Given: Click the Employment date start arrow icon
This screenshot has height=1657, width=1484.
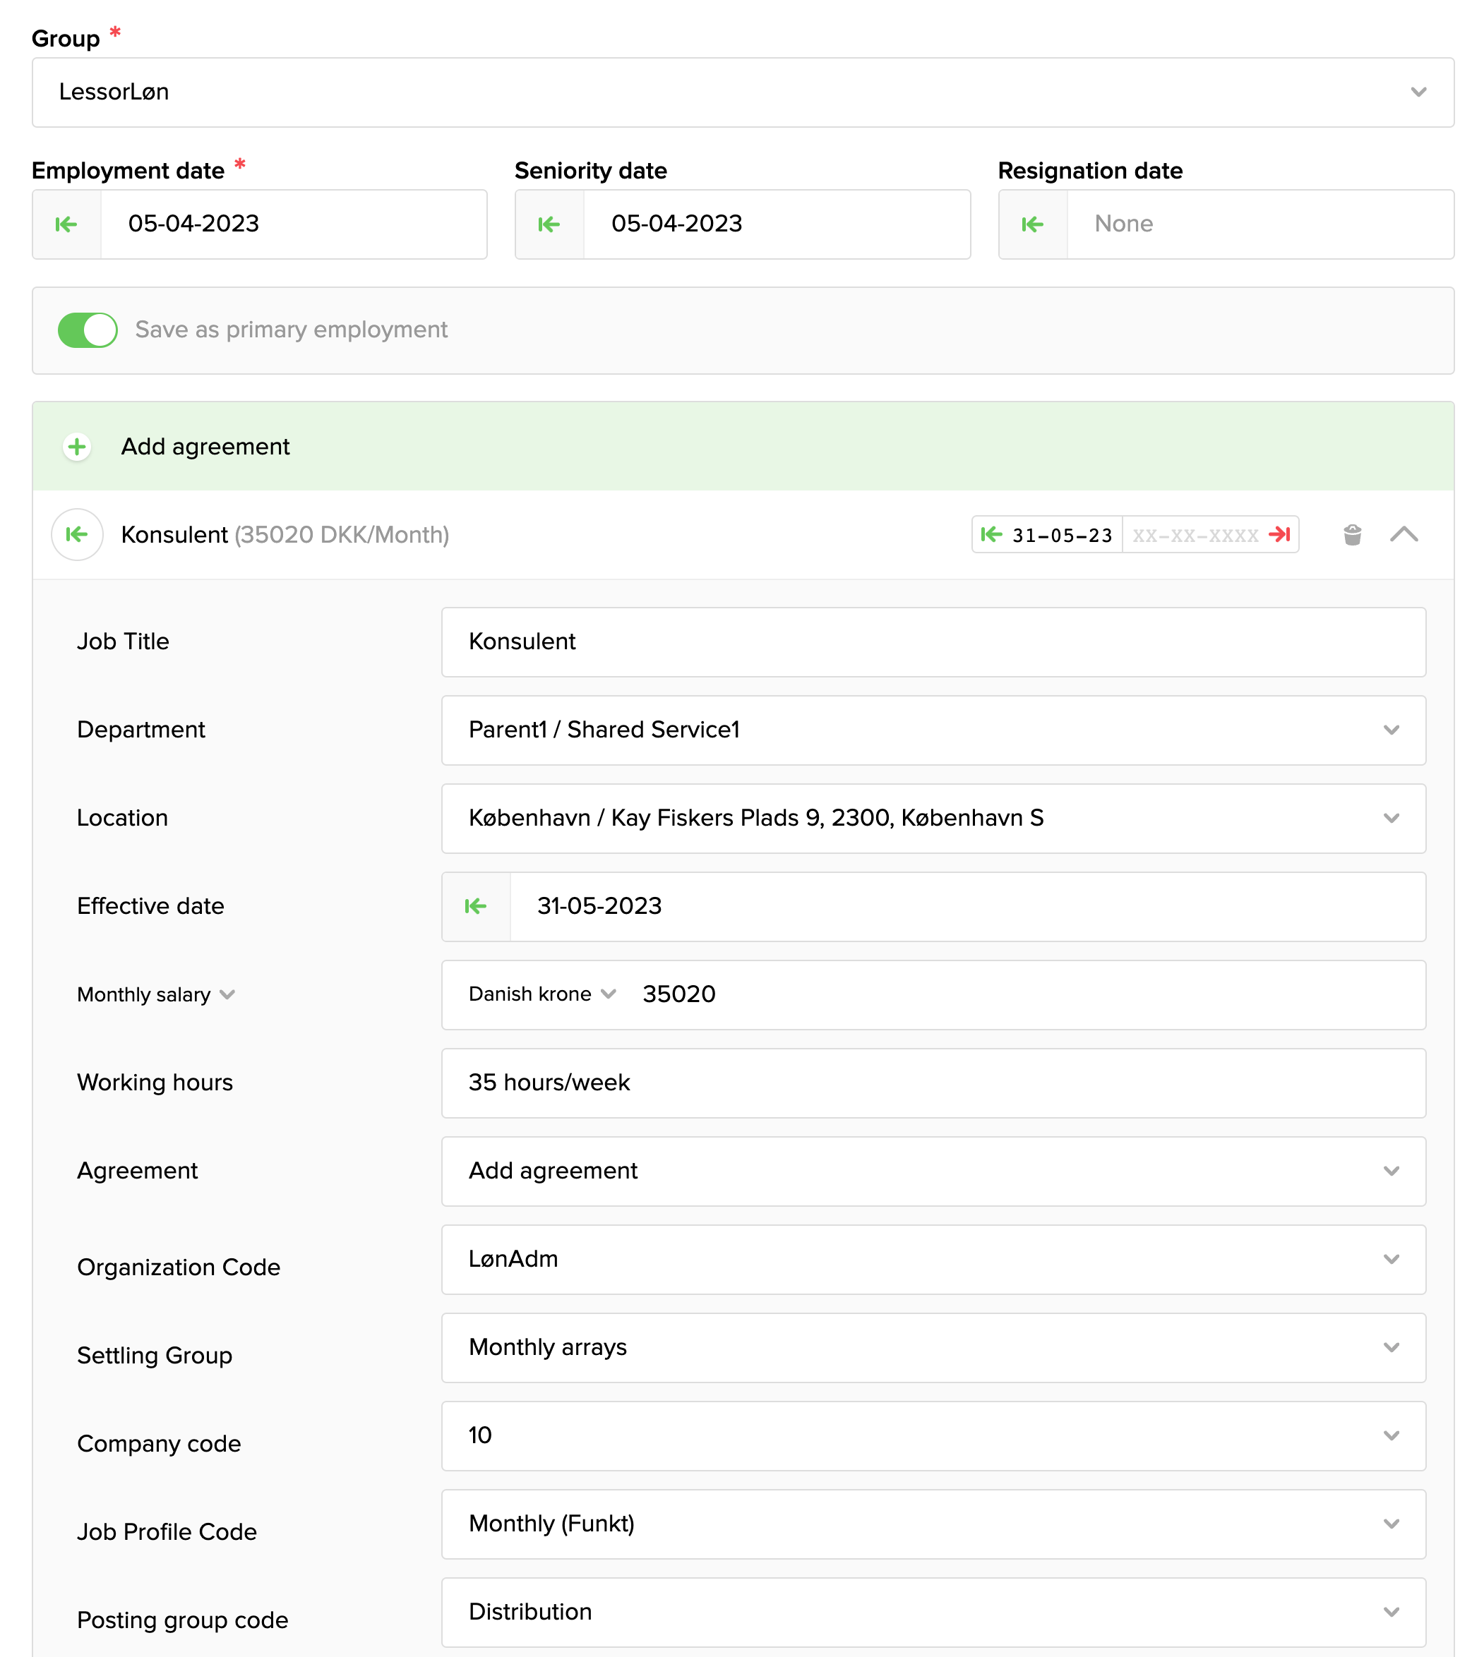Looking at the screenshot, I should pos(66,224).
